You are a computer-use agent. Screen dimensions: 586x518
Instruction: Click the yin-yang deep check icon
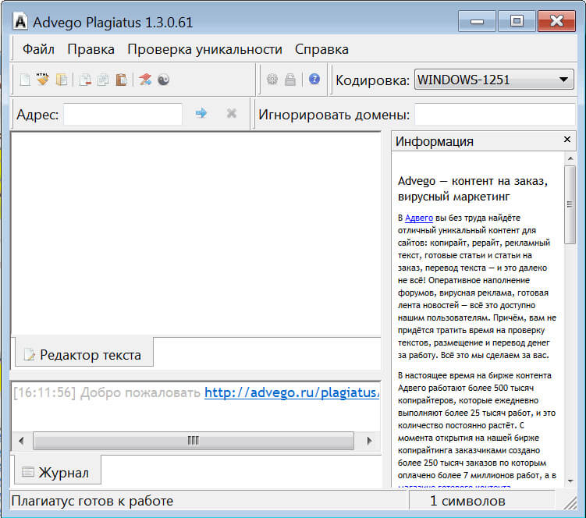[x=163, y=80]
